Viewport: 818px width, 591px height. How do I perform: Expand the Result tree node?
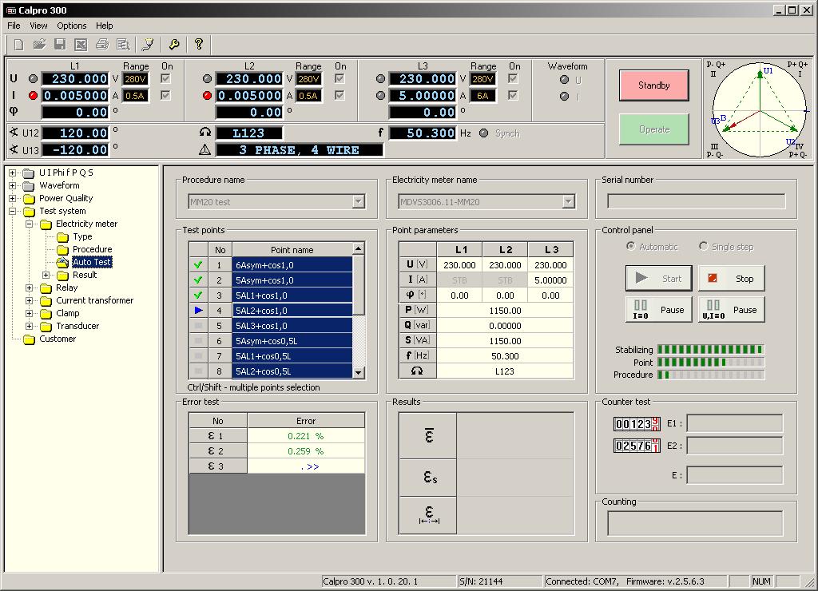[46, 275]
